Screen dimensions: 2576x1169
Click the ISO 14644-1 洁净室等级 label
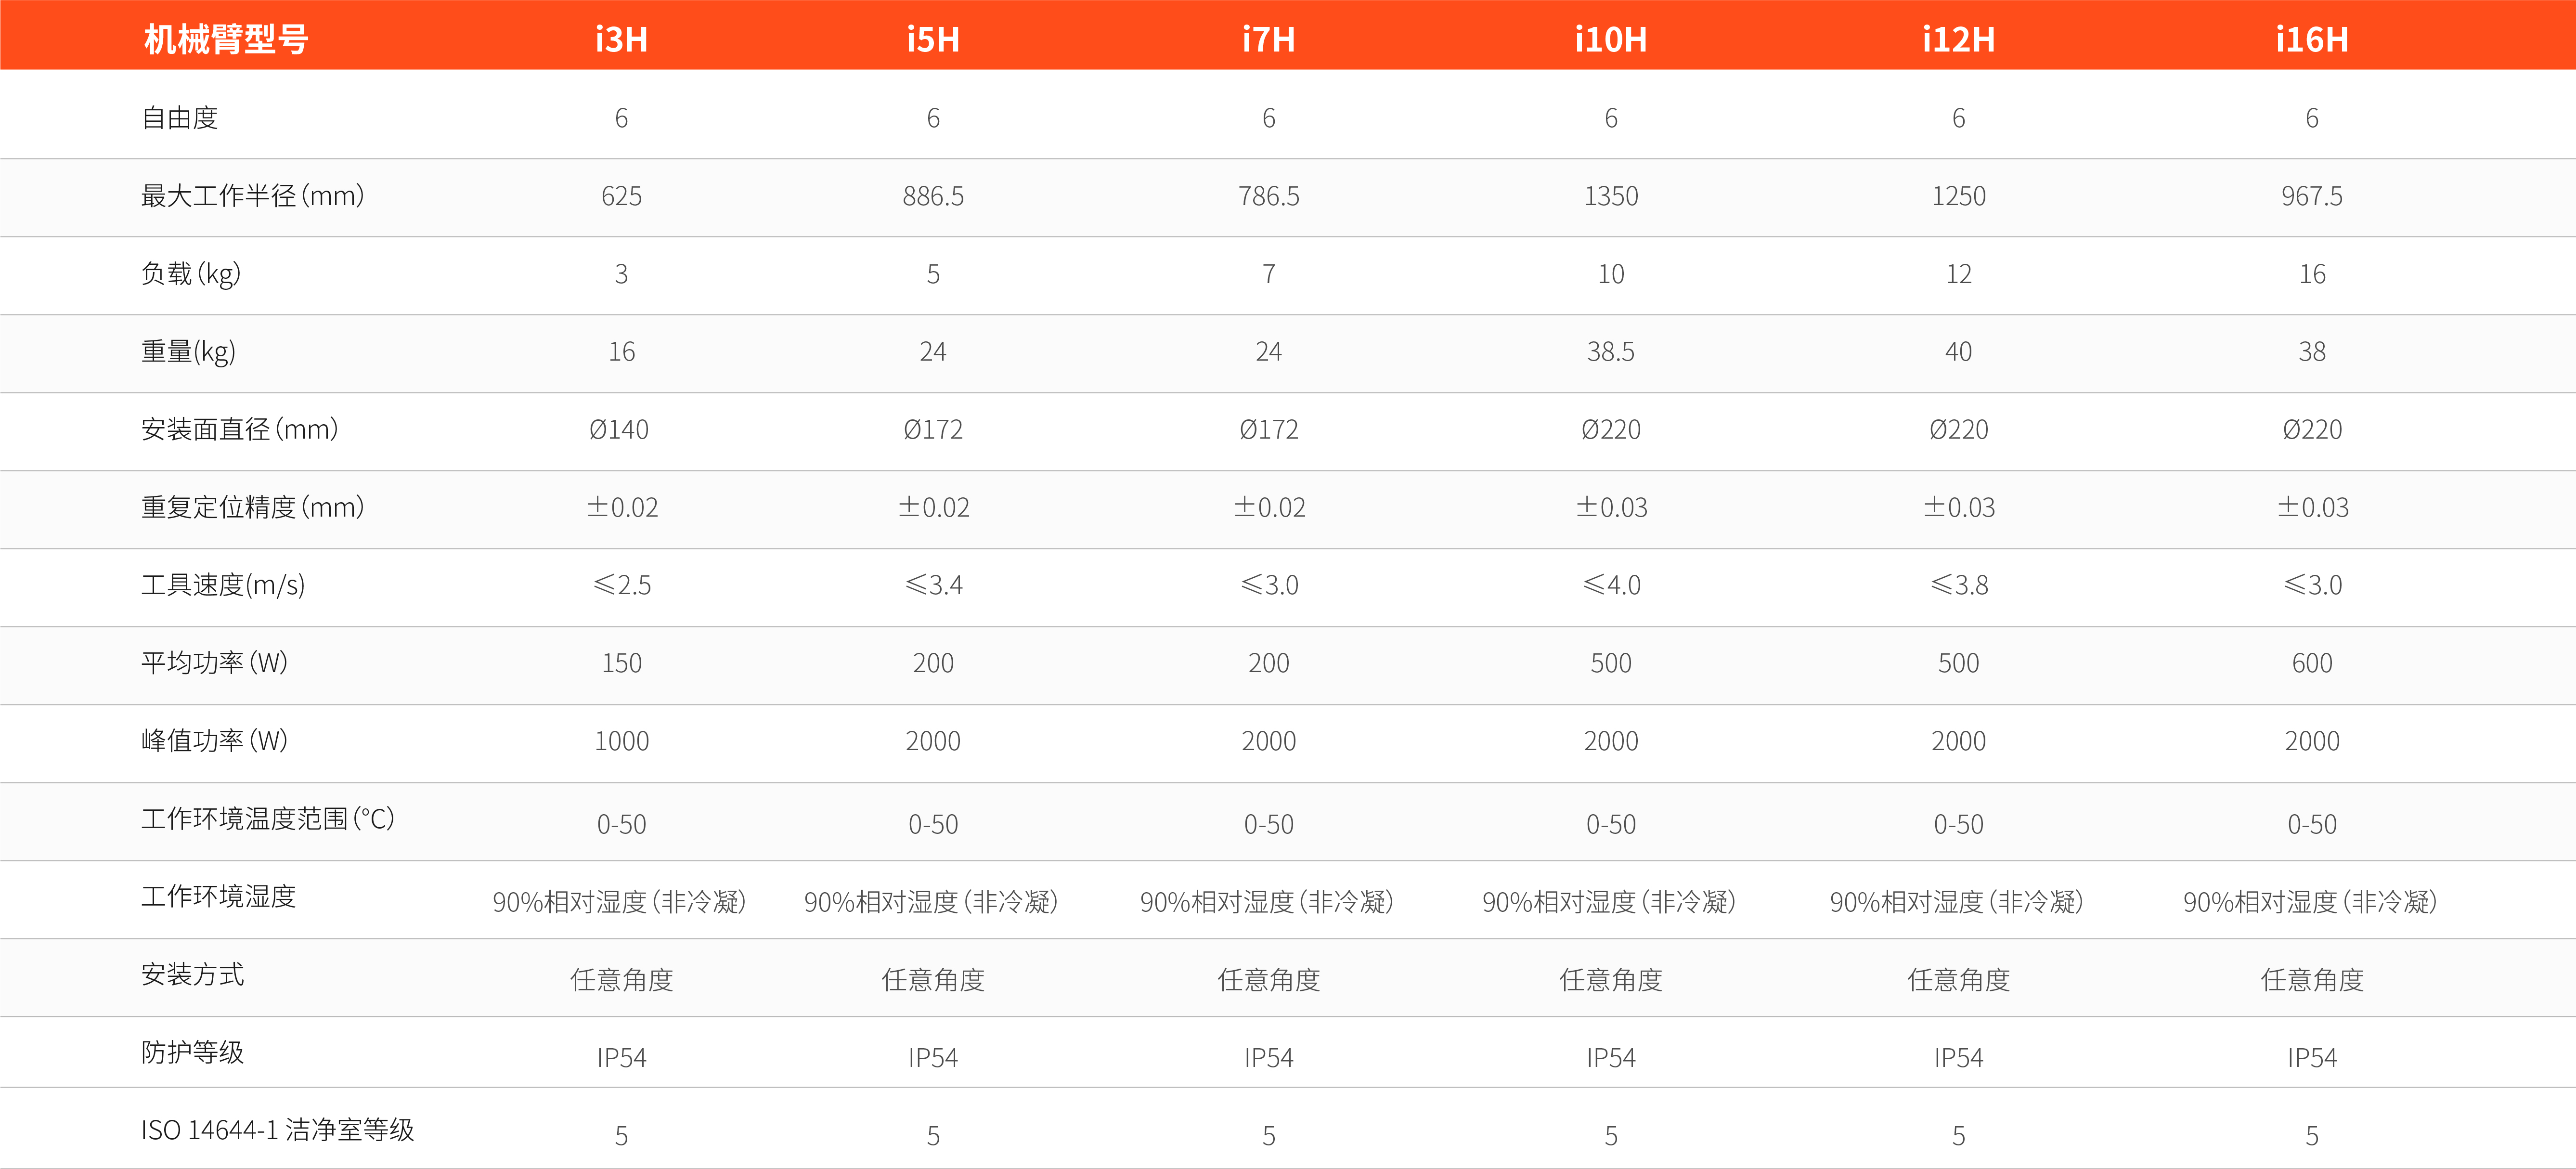coord(277,1130)
